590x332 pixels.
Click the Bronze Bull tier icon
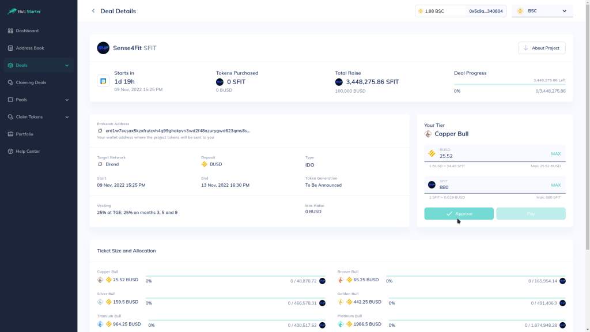(x=341, y=280)
